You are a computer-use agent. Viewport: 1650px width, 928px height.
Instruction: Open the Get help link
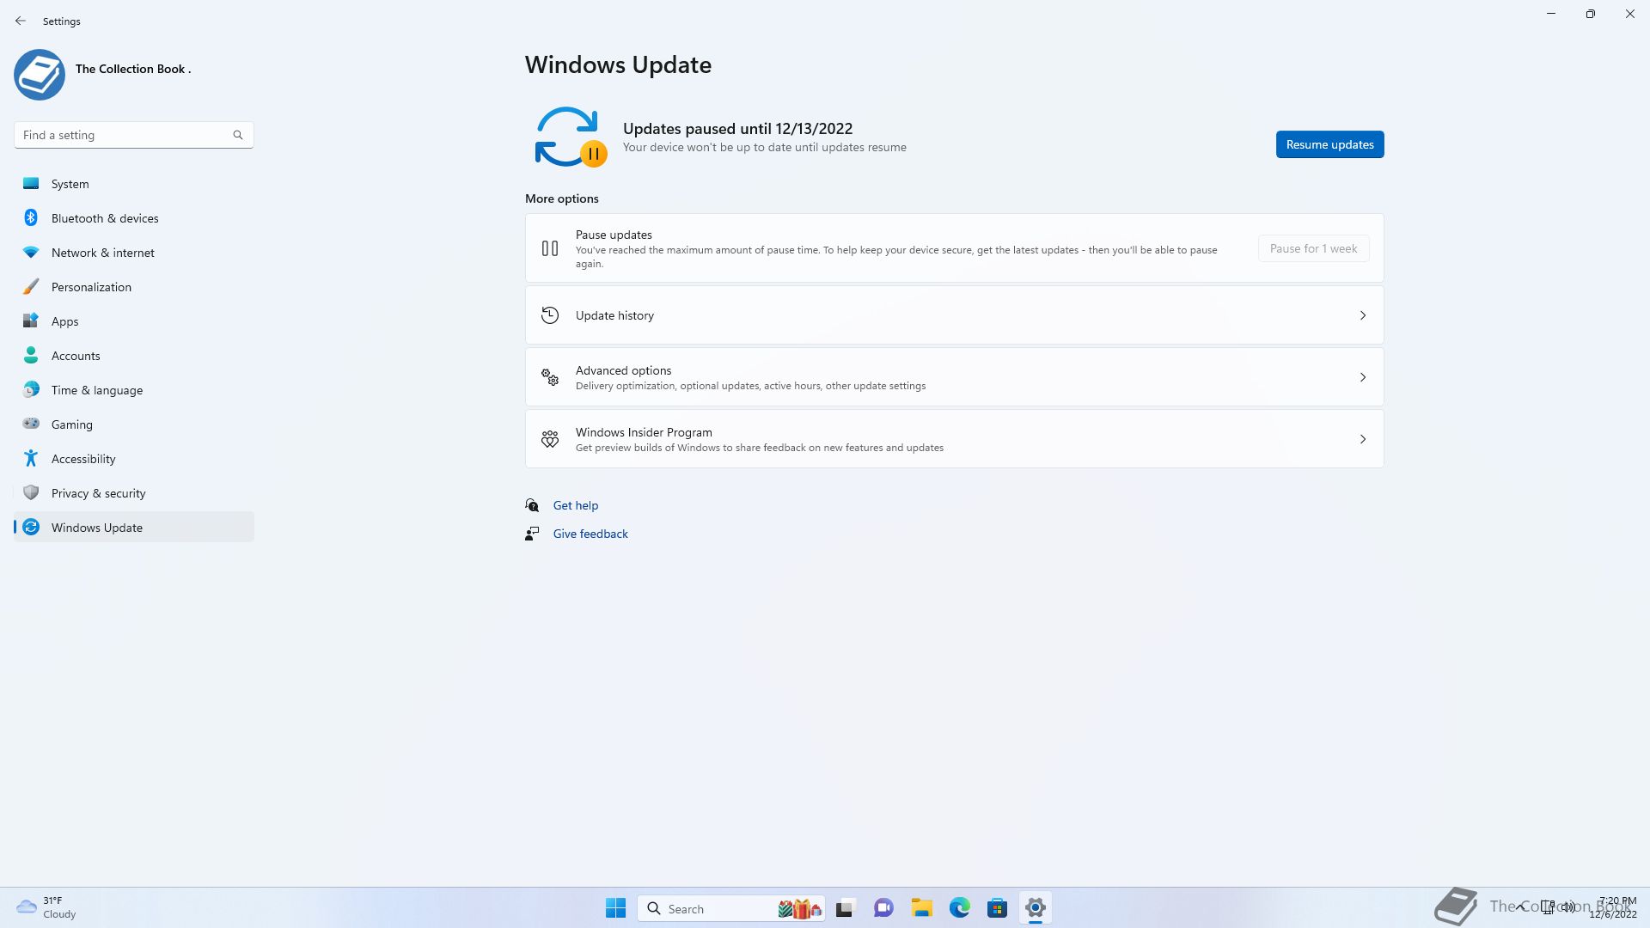click(x=575, y=505)
